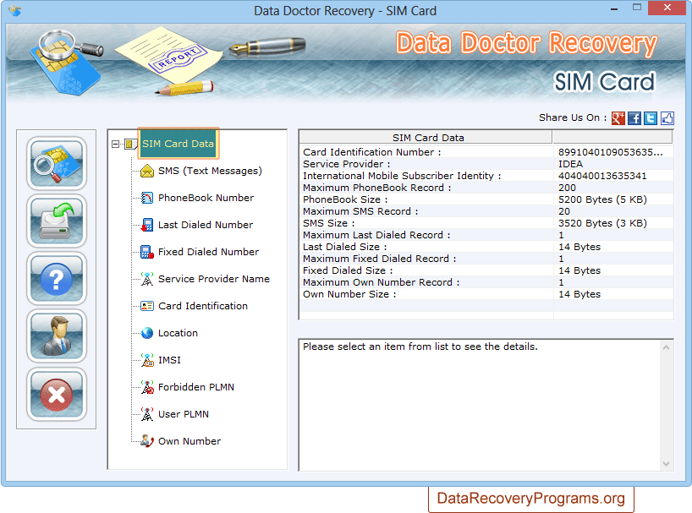This screenshot has width=692, height=513.
Task: Click the save recovered data drive button
Action: (57, 221)
